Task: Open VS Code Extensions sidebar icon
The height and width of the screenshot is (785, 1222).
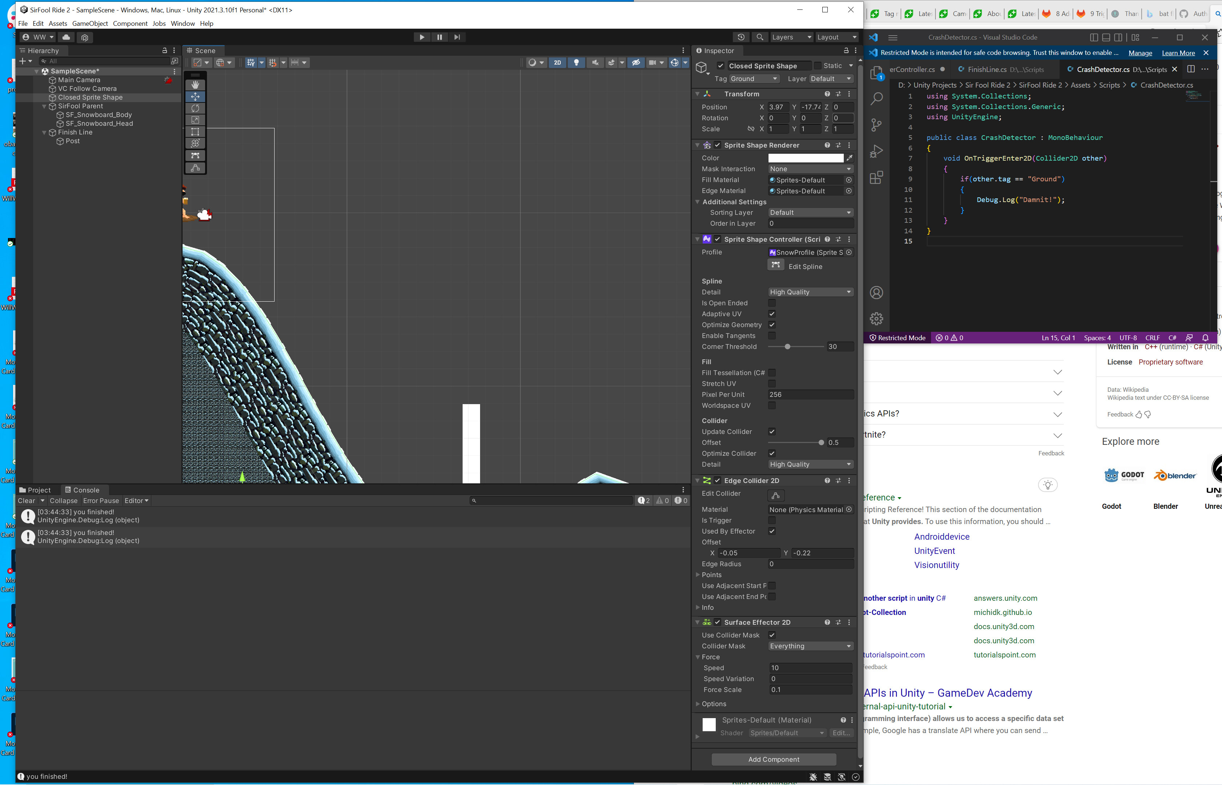Action: click(x=876, y=178)
